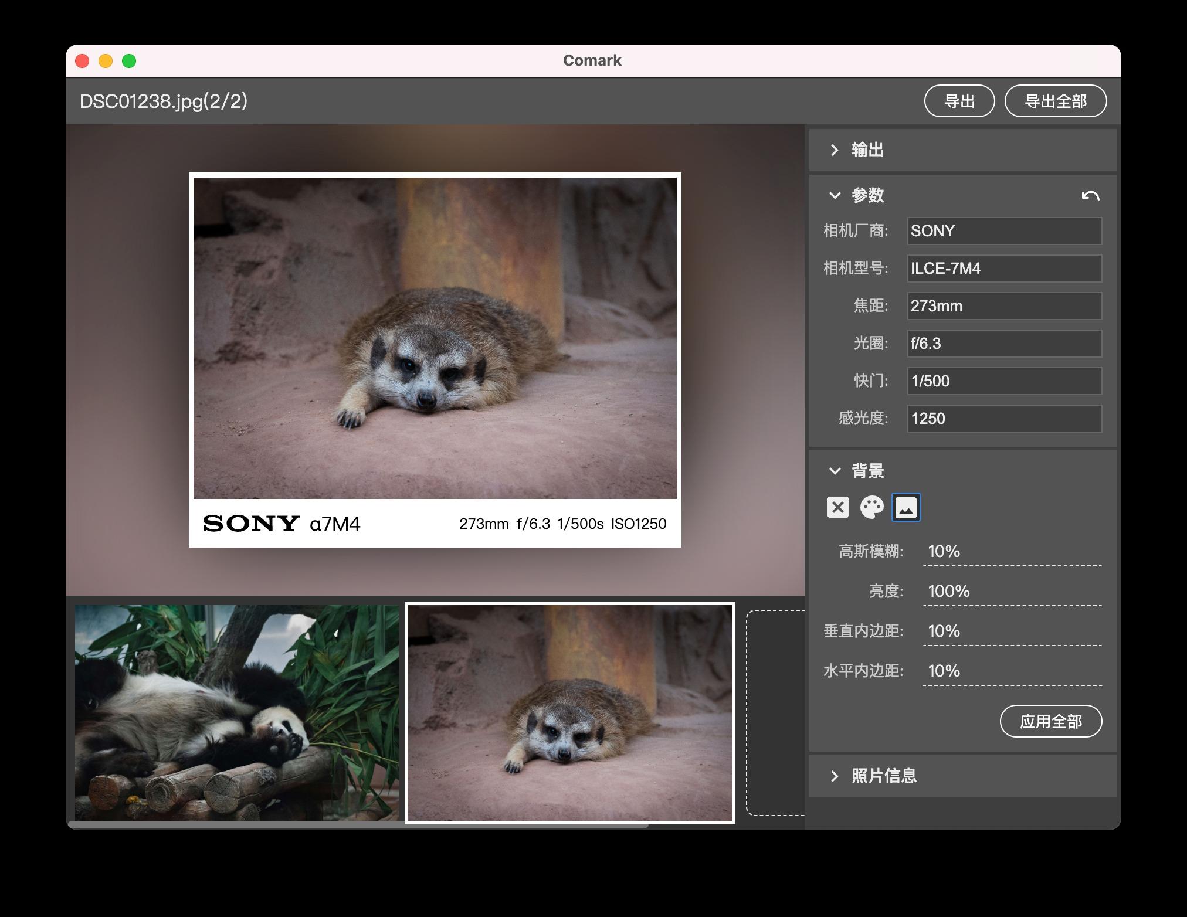Edit the 相机型号 field ILCE-7M4
Screen dimensions: 1187x917
point(1005,269)
